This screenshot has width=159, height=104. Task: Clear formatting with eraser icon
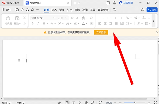pyautogui.click(x=92, y=18)
